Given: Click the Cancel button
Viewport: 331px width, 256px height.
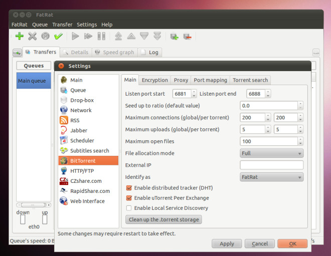Looking at the screenshot, I should pos(260,244).
